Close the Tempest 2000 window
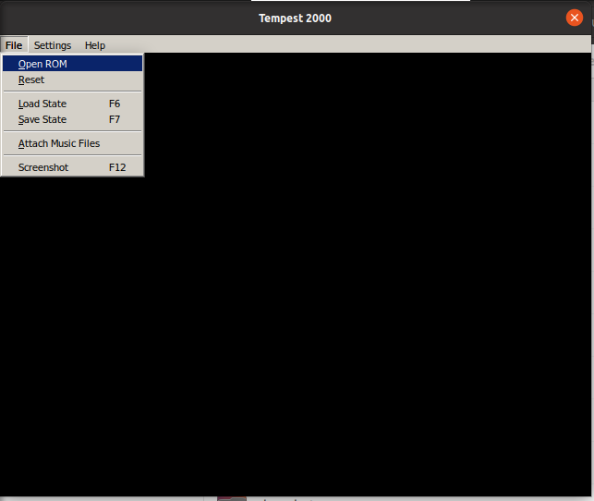 574,18
